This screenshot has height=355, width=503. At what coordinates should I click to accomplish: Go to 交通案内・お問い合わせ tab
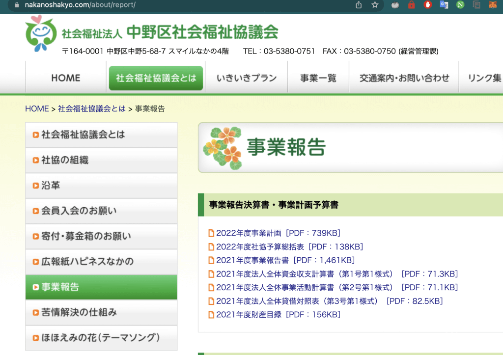click(x=404, y=78)
